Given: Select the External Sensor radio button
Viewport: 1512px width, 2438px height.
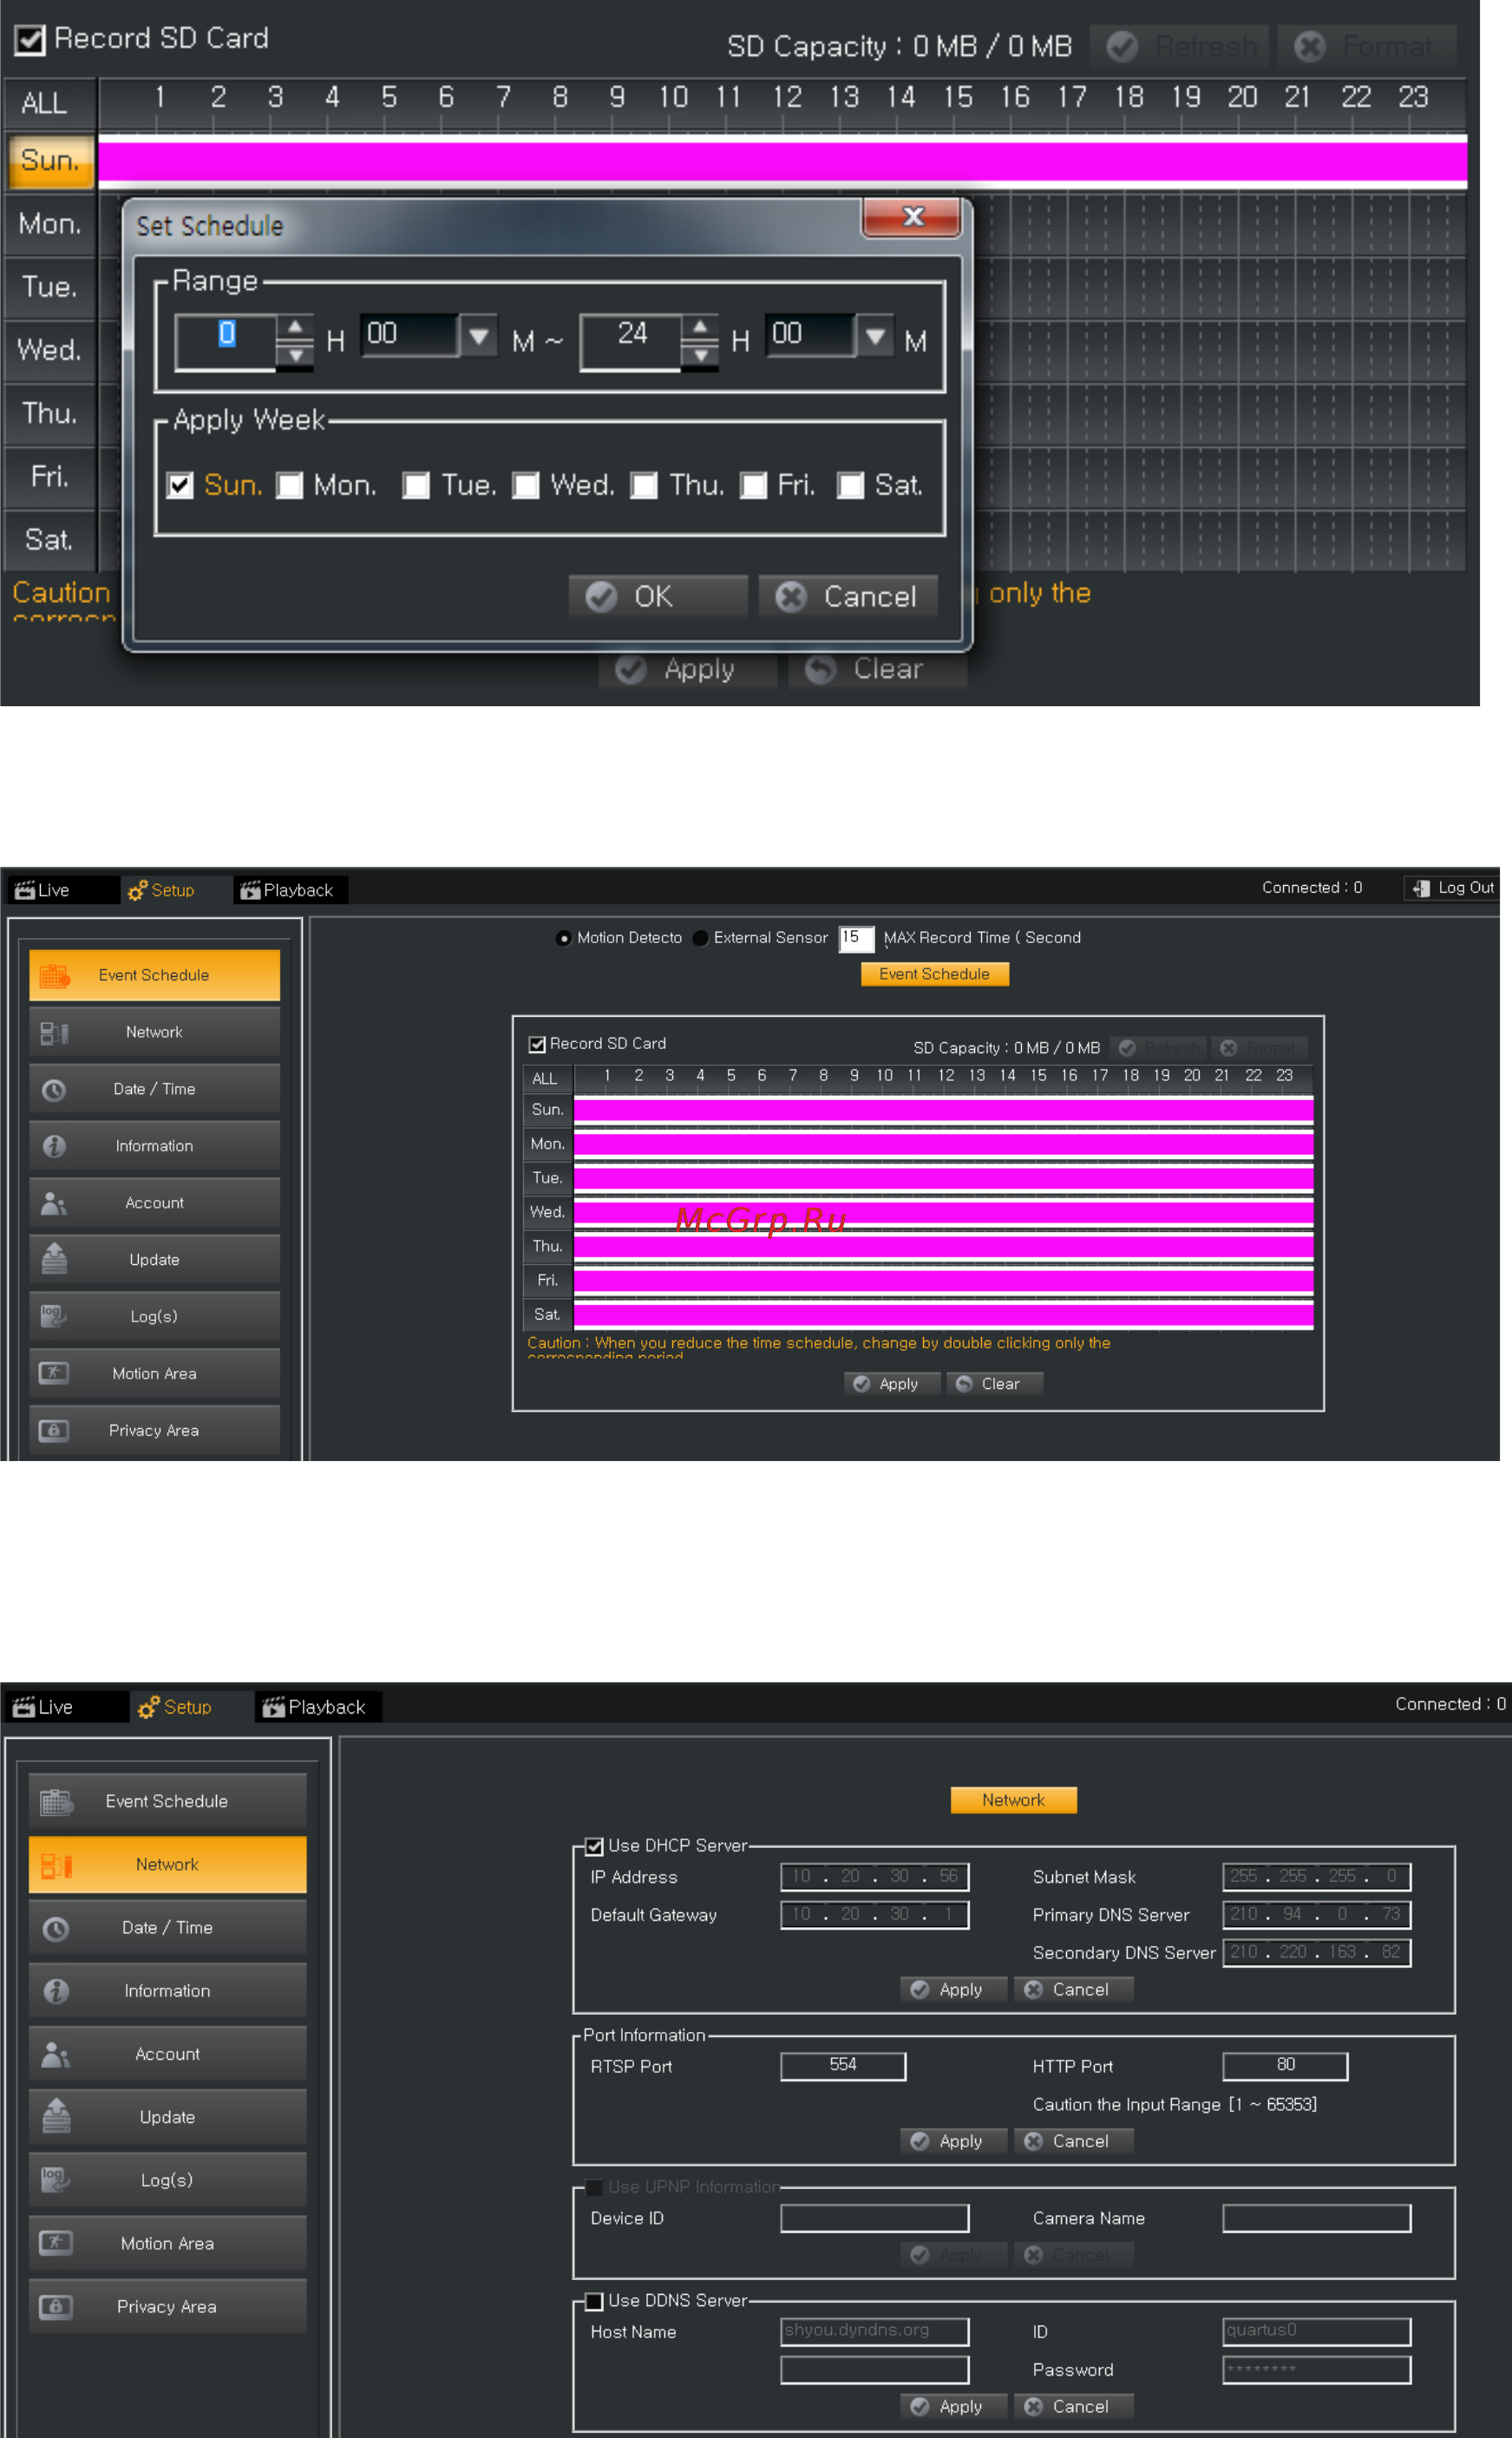Looking at the screenshot, I should (x=701, y=938).
